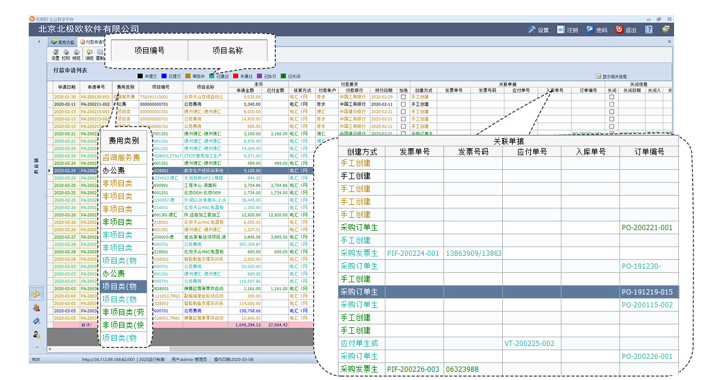Tick 加急 for the 14,800.00 row

click(403, 119)
